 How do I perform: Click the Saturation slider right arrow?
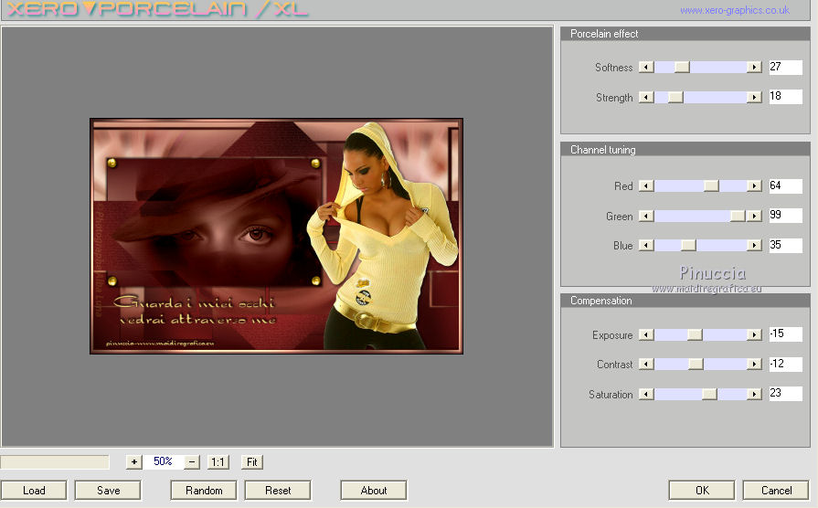(754, 395)
